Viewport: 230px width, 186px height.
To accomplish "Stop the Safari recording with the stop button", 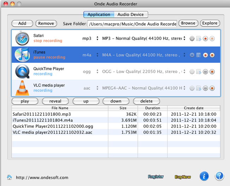I will click(x=212, y=39).
